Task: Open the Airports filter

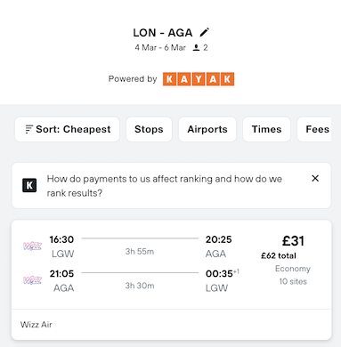Action: coord(207,129)
